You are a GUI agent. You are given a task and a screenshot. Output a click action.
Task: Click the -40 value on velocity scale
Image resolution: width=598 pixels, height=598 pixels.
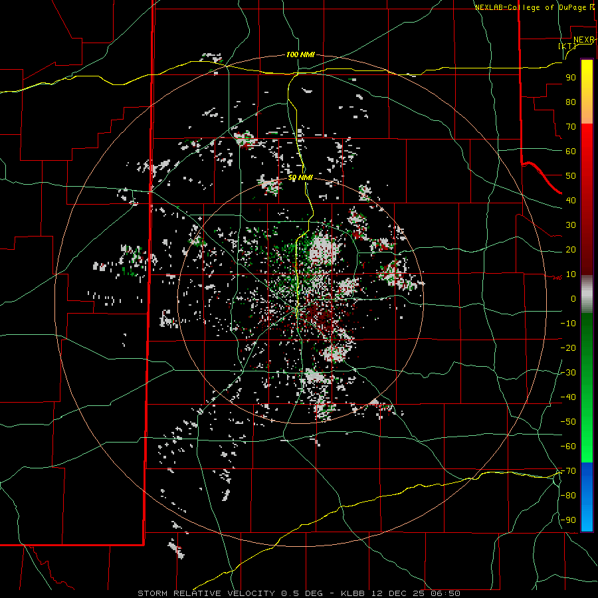coord(568,397)
